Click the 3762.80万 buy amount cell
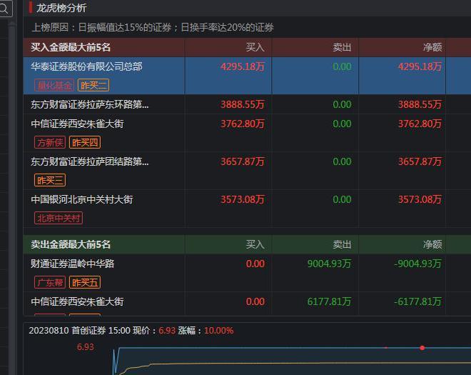Viewport: 471px width, 375px height. pos(243,124)
